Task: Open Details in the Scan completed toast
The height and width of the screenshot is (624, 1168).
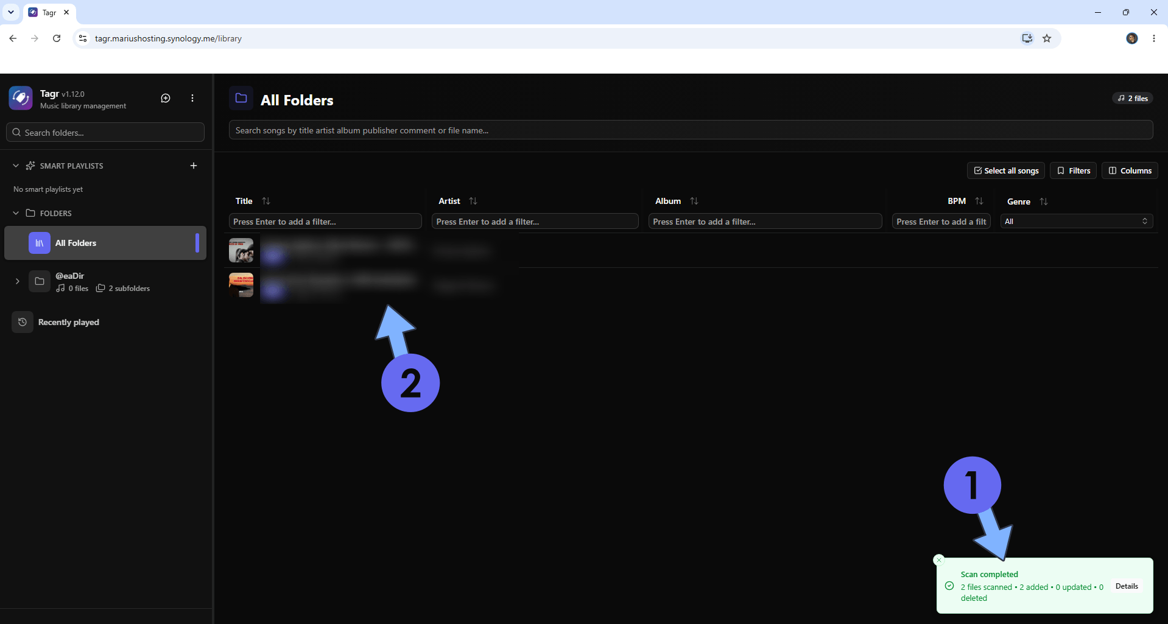Action: [1127, 586]
